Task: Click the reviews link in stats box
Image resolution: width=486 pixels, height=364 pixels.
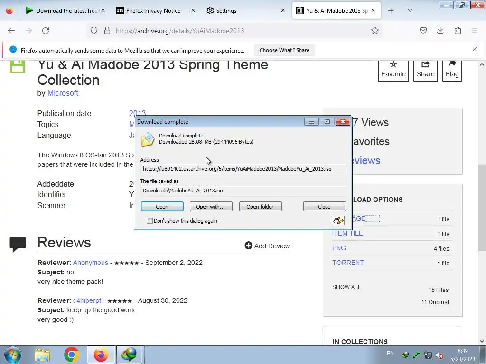Action: (366, 160)
